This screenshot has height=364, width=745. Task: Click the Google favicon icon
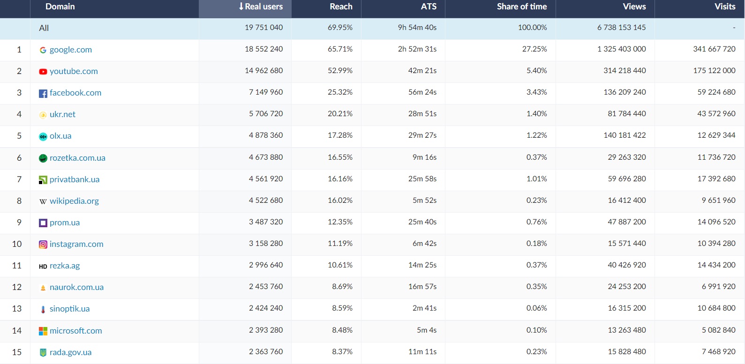click(43, 50)
